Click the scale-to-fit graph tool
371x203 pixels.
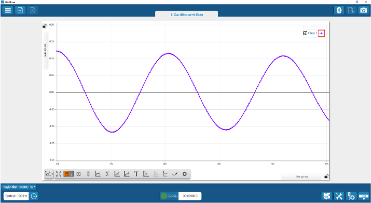(x=59, y=174)
